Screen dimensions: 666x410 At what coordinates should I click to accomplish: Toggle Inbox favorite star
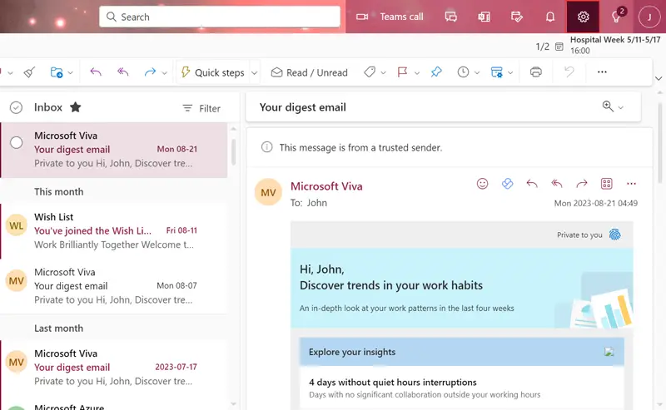click(x=76, y=107)
